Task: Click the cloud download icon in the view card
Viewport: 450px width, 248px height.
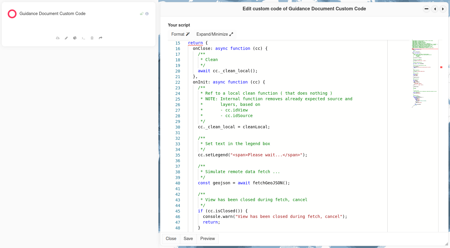Action: [x=58, y=38]
